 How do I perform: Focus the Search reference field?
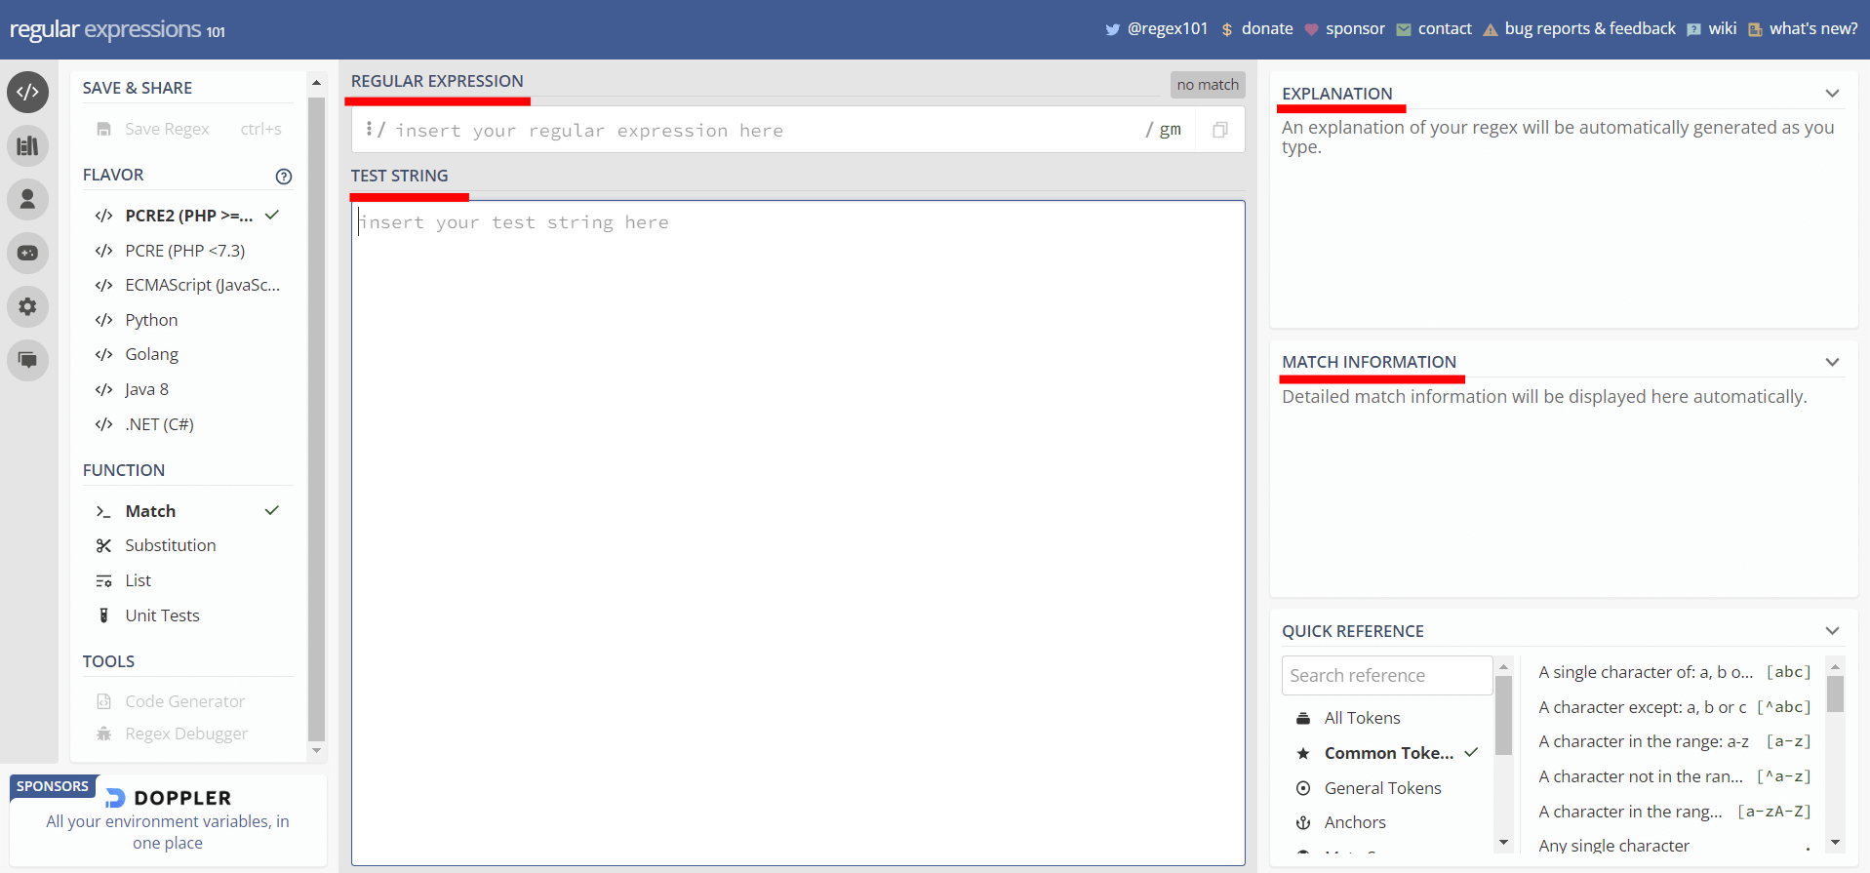pos(1386,675)
